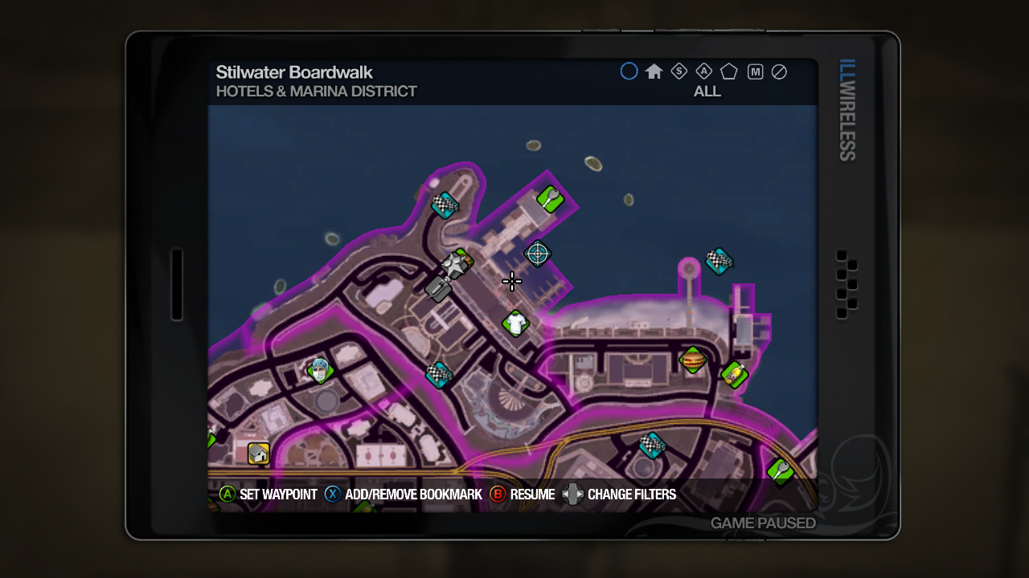Switch to the house cribs filter

654,72
